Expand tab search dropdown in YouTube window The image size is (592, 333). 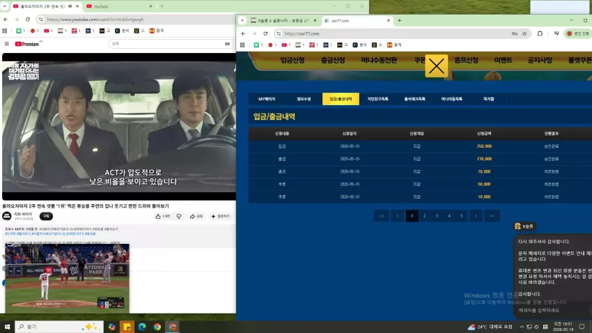click(5, 6)
